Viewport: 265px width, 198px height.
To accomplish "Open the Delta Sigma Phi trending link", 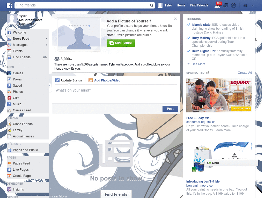I will [203, 51].
